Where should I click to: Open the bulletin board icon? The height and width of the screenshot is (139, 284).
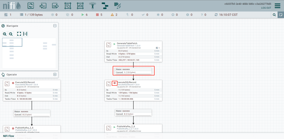pyautogui.click(x=281, y=15)
